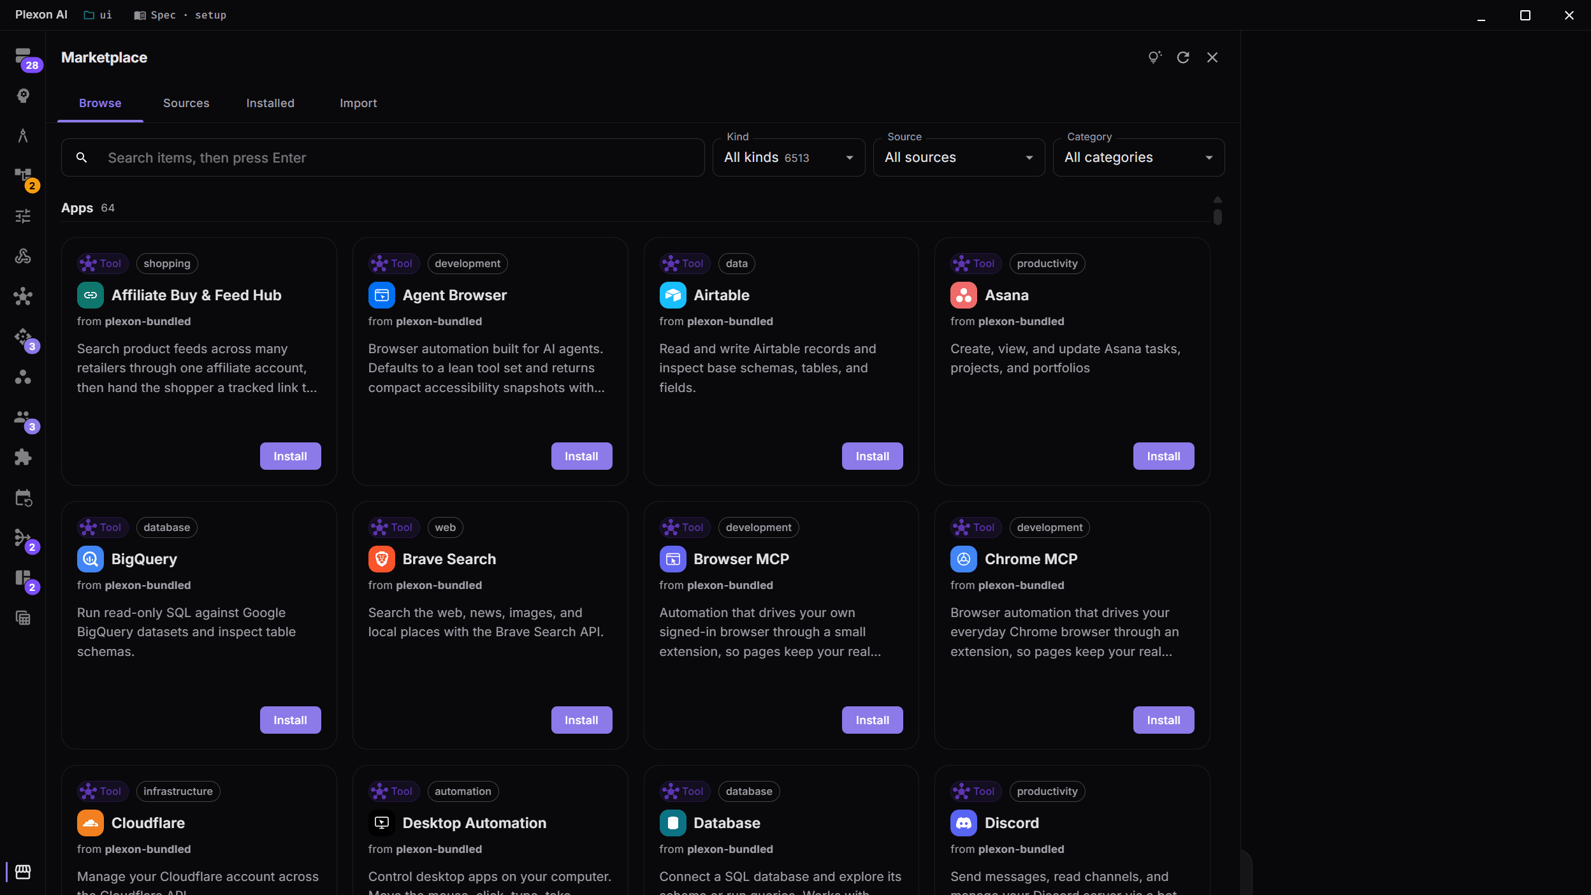The image size is (1591, 895).
Task: Open the Category dropdown
Action: click(x=1138, y=157)
